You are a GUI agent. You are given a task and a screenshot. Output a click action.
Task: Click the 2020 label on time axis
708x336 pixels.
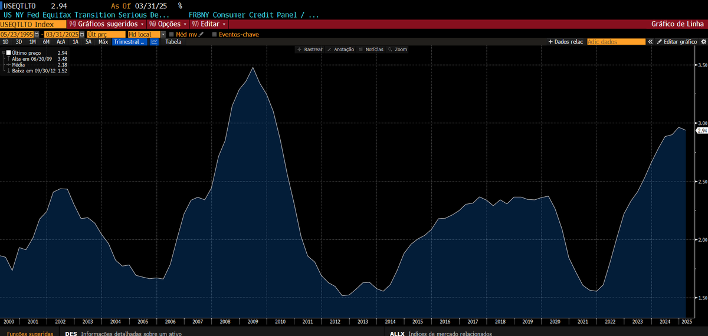click(554, 322)
